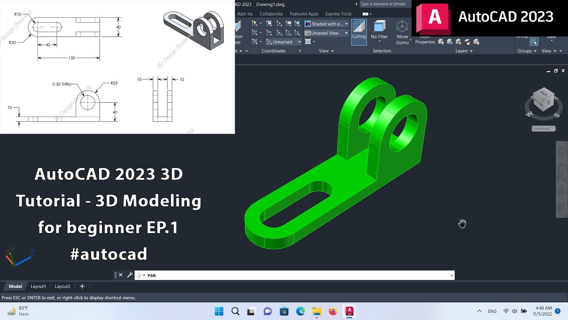Open Firefox from taskbar
Image resolution: width=568 pixels, height=320 pixels.
pyautogui.click(x=333, y=312)
